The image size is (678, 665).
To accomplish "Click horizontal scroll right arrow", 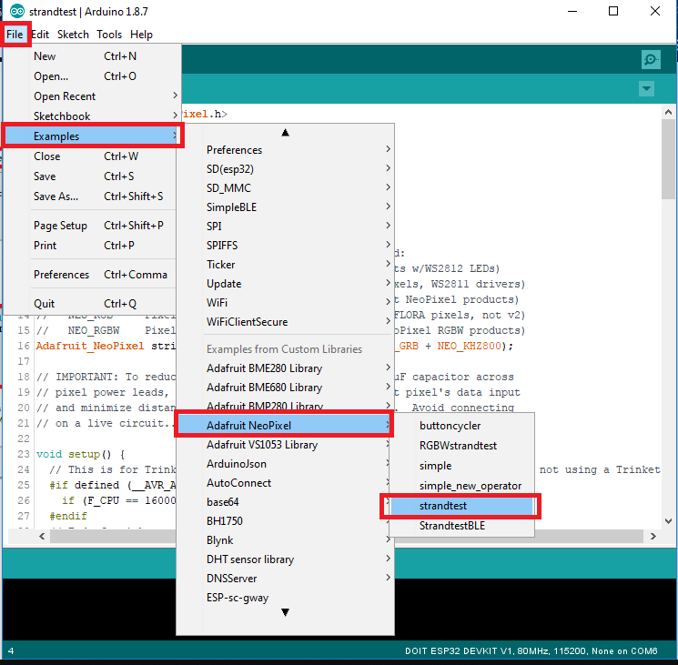I will pos(653,536).
